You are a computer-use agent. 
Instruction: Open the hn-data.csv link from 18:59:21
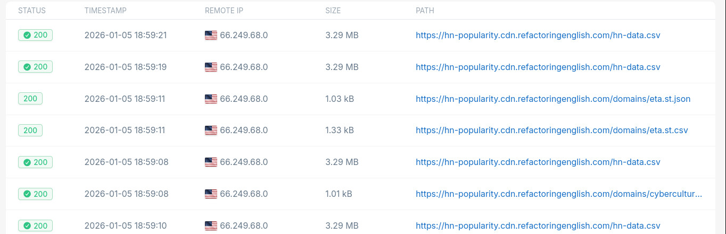pyautogui.click(x=538, y=36)
